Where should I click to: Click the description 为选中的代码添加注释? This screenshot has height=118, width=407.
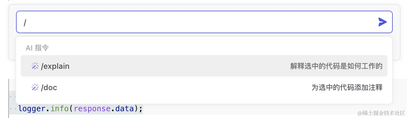tap(347, 87)
